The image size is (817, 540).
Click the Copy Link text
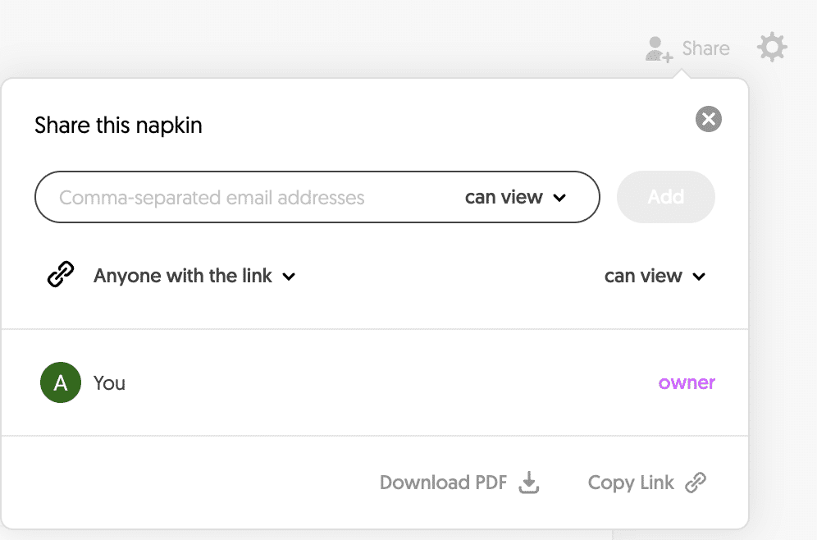631,483
